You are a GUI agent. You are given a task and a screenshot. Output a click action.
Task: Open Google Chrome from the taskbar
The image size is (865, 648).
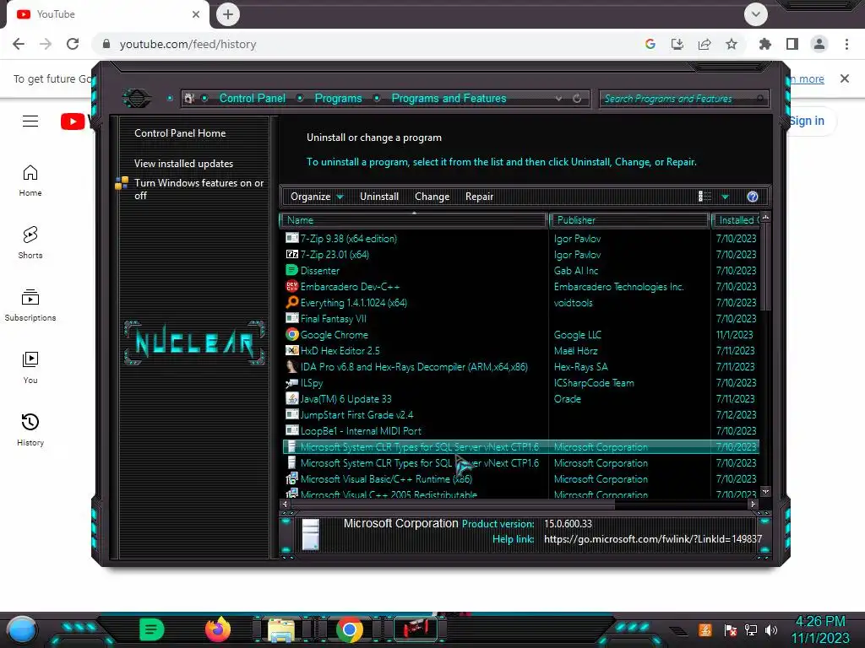pyautogui.click(x=349, y=629)
